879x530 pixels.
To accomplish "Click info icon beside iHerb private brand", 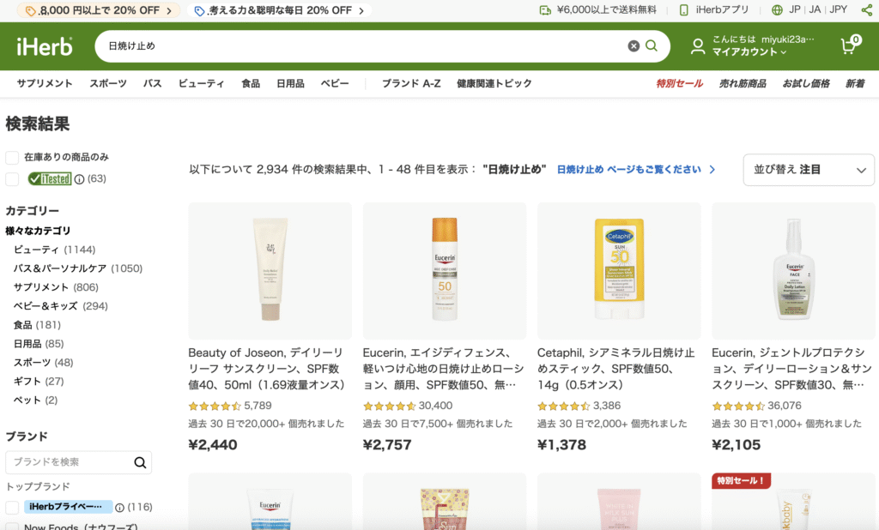I will [119, 507].
